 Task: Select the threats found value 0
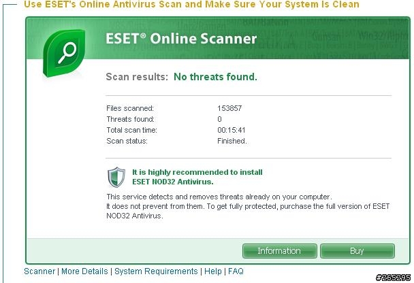point(219,119)
